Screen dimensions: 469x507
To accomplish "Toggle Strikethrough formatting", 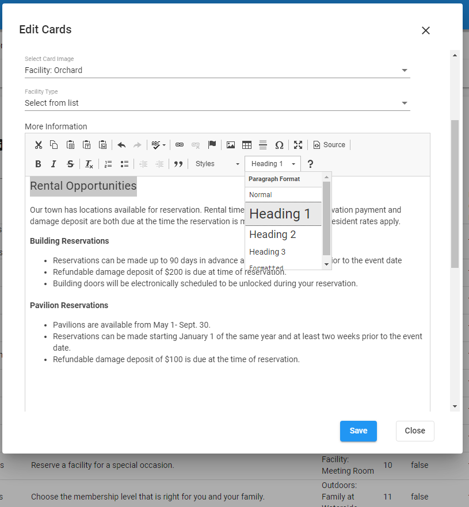I will [x=70, y=164].
